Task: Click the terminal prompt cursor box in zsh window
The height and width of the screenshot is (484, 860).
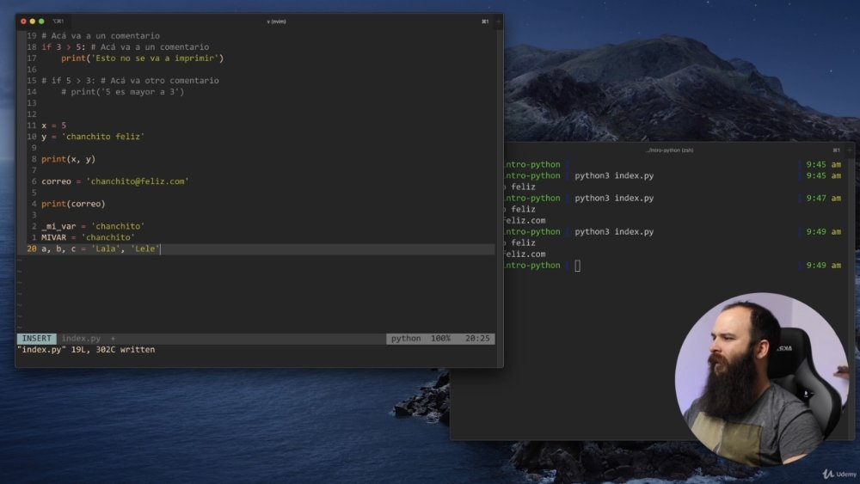Action: pyautogui.click(x=578, y=266)
